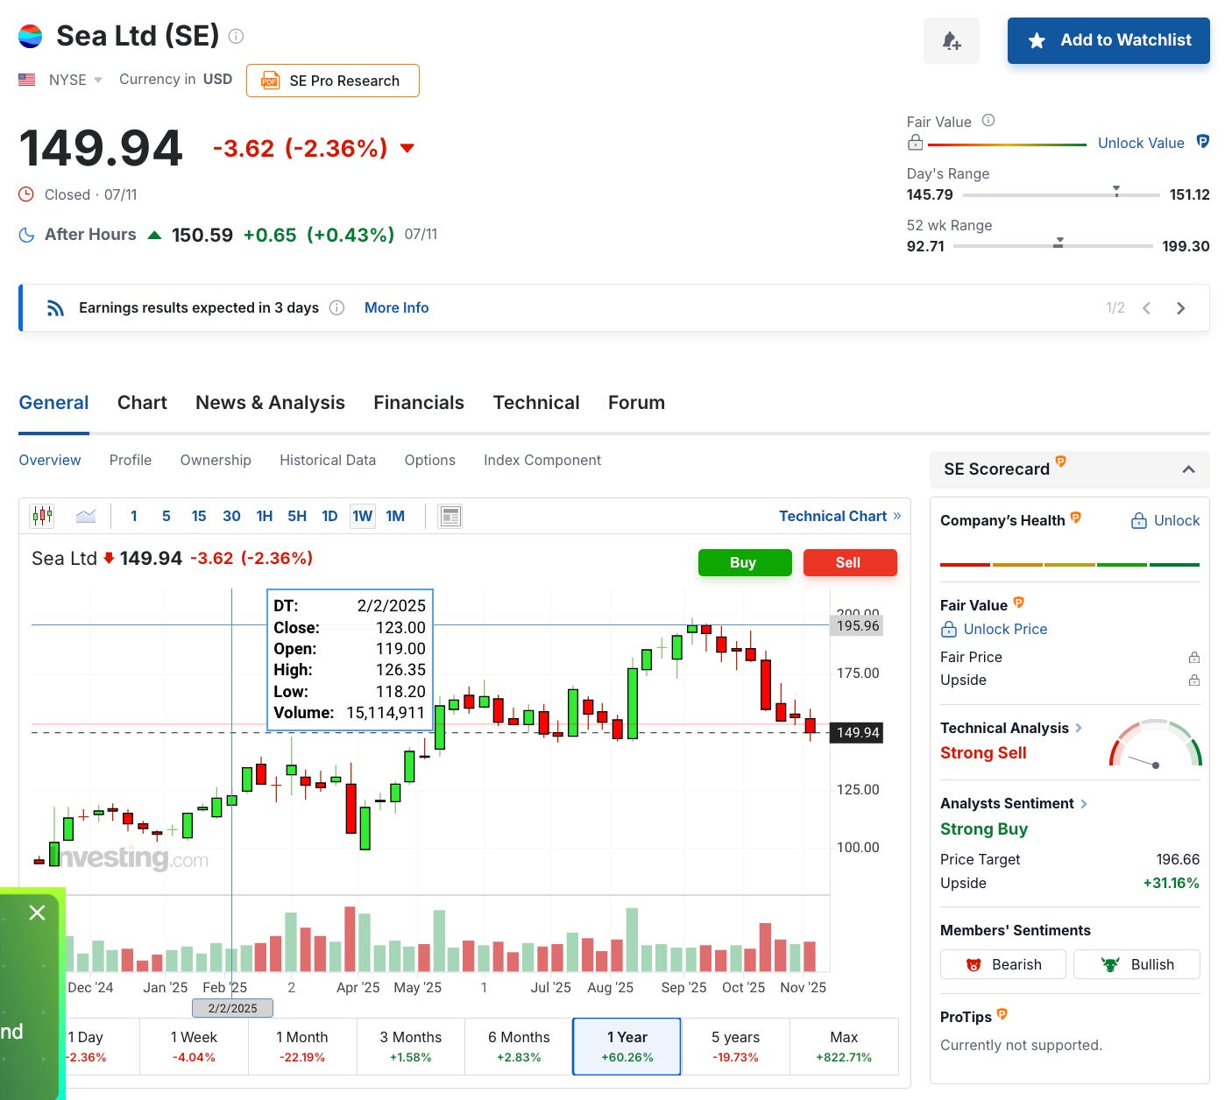1225x1100 pixels.
Task: Go to next notification arrow
Action: pyautogui.click(x=1180, y=307)
